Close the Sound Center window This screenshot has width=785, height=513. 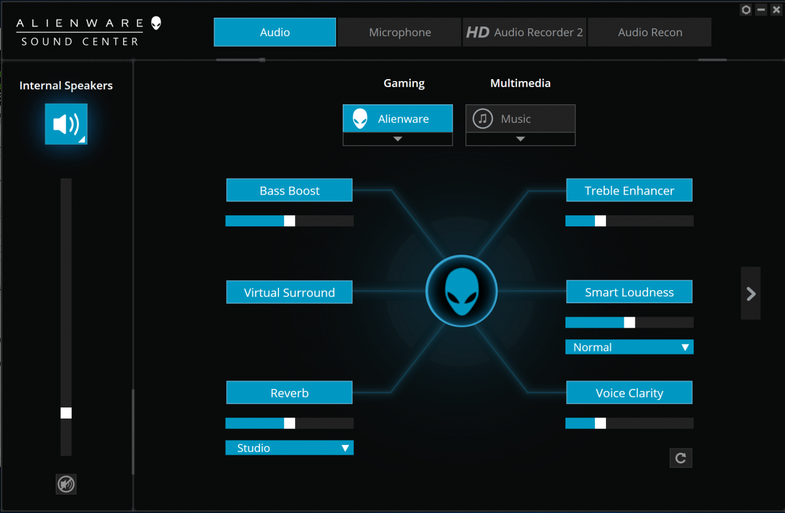pos(776,9)
